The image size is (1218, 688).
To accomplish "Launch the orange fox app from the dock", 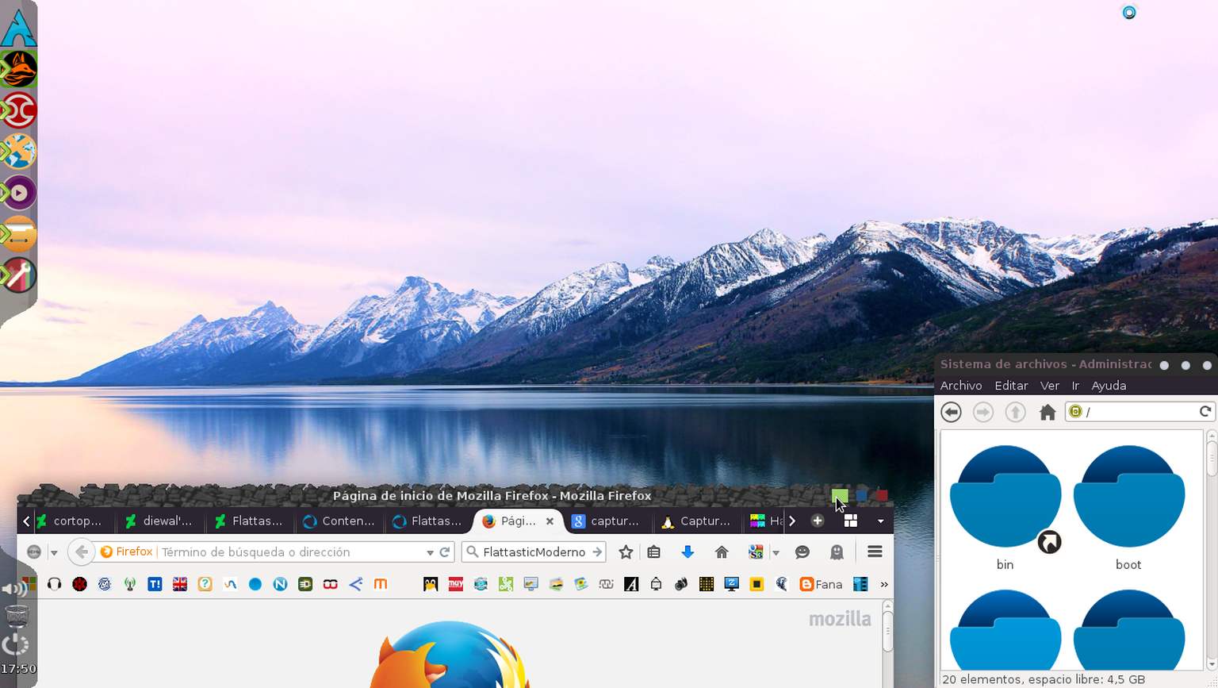I will point(18,69).
